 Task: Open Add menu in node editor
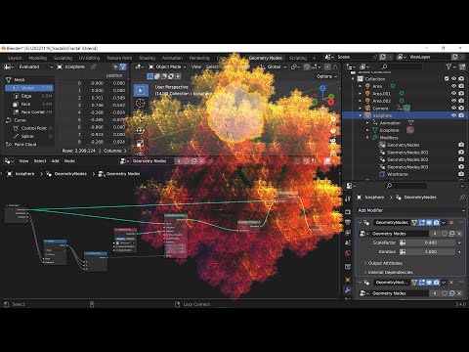point(56,161)
